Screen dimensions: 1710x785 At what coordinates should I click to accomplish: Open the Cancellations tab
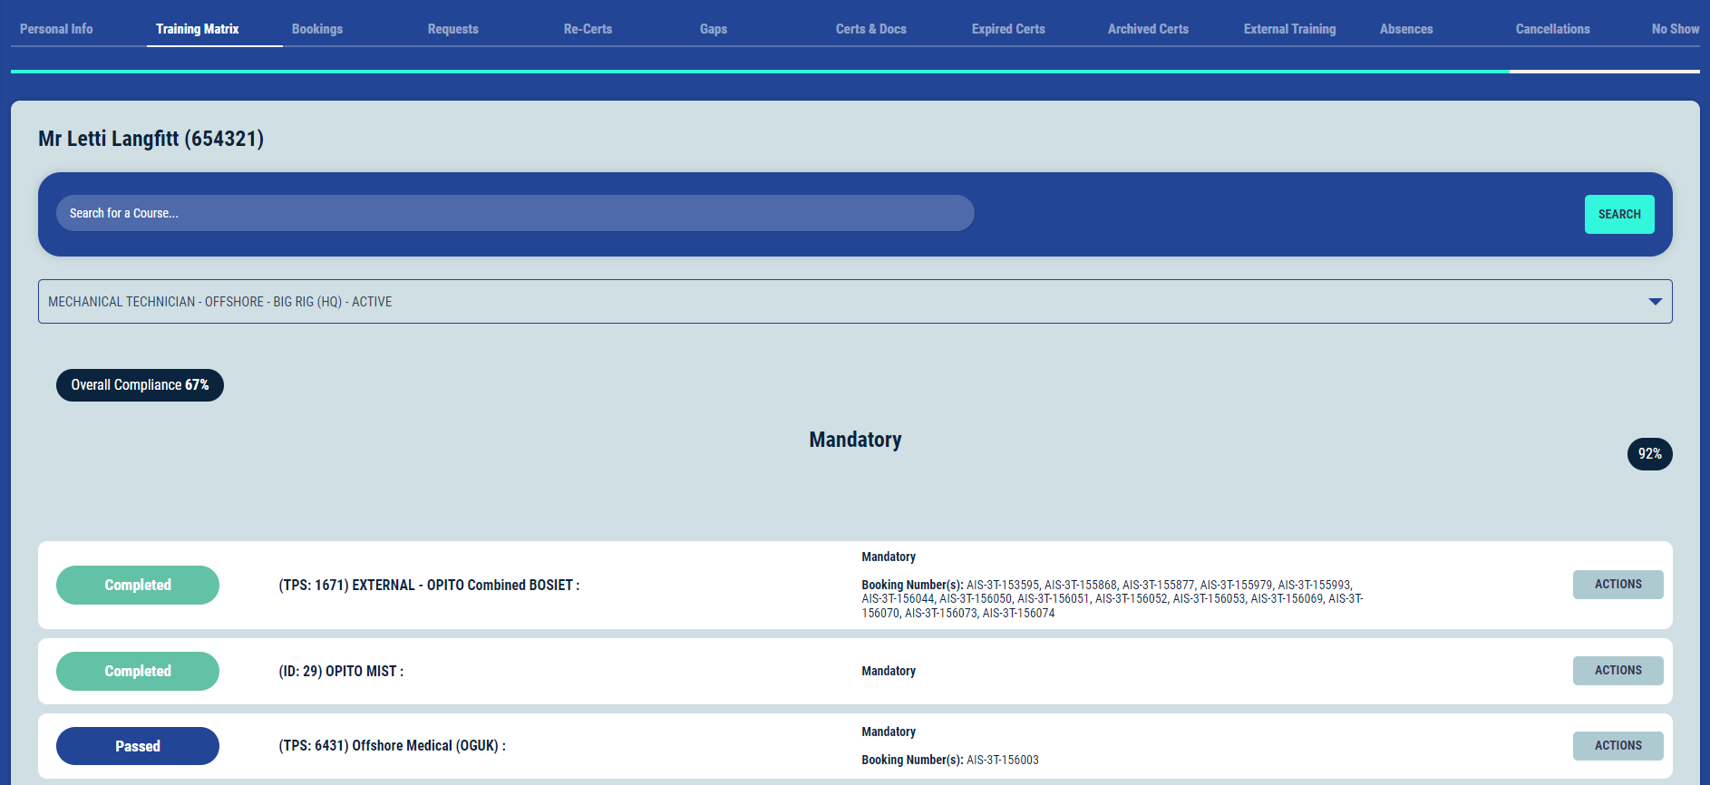[1552, 29]
